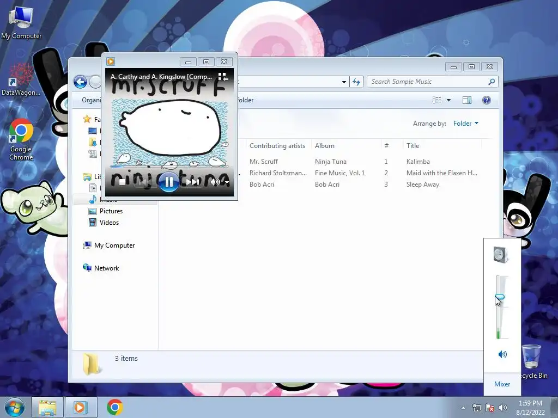Open Action Center flag icon

click(490, 408)
